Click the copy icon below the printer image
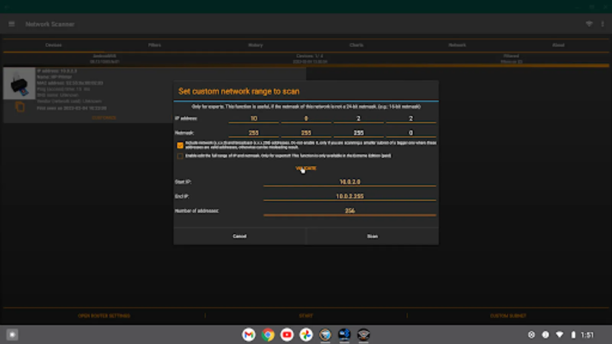Image resolution: width=612 pixels, height=344 pixels. 20,107
